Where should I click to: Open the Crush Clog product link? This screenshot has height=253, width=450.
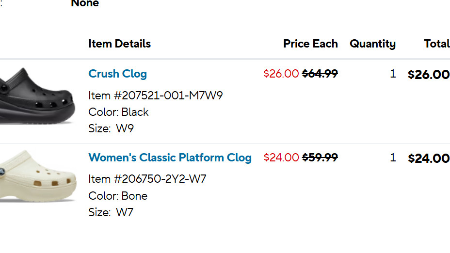point(118,74)
